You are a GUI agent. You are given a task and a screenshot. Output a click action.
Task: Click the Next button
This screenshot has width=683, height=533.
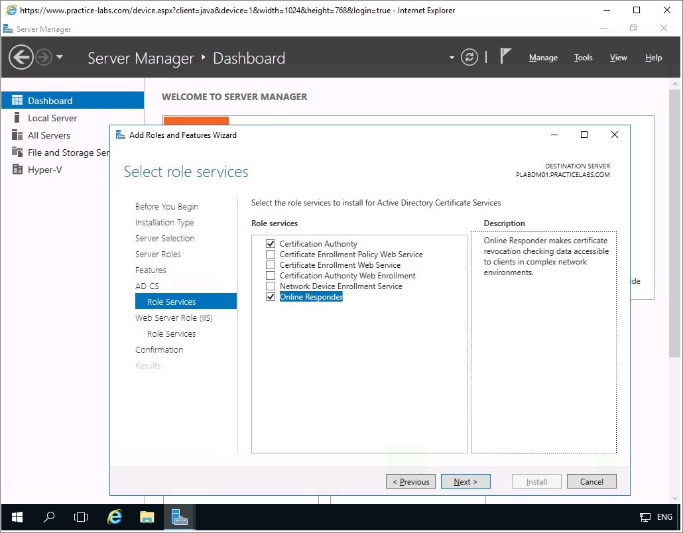point(466,481)
